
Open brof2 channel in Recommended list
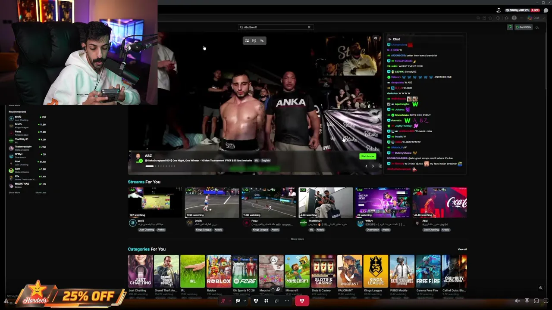28,118
